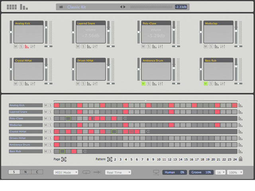Click Crystal HiHat row loop-end arrow icon

148,132
